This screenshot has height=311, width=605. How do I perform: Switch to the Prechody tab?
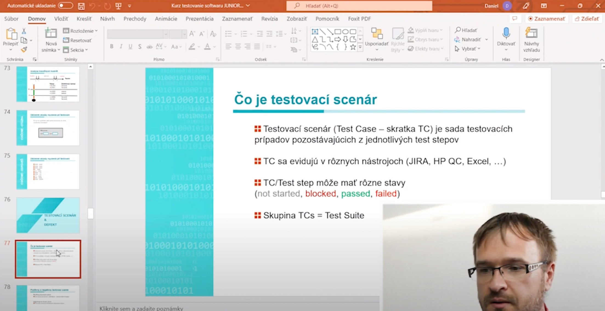pos(135,19)
